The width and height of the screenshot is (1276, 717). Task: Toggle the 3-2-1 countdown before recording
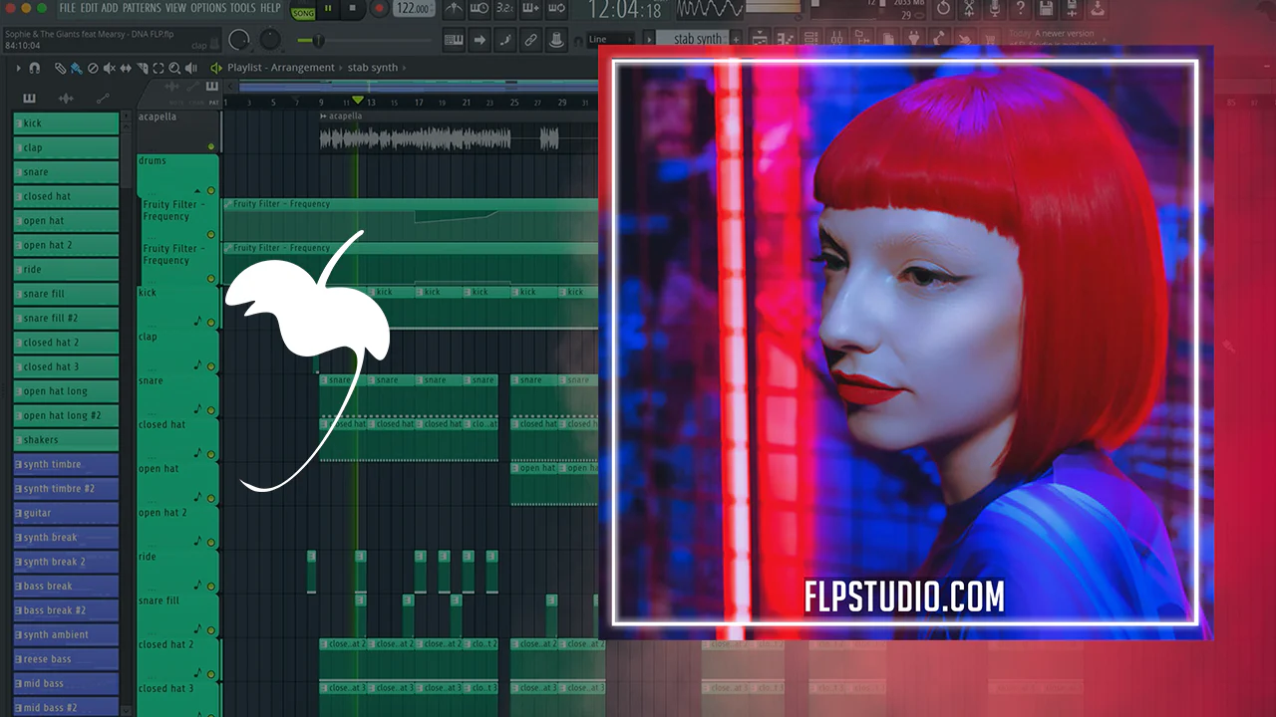(505, 10)
